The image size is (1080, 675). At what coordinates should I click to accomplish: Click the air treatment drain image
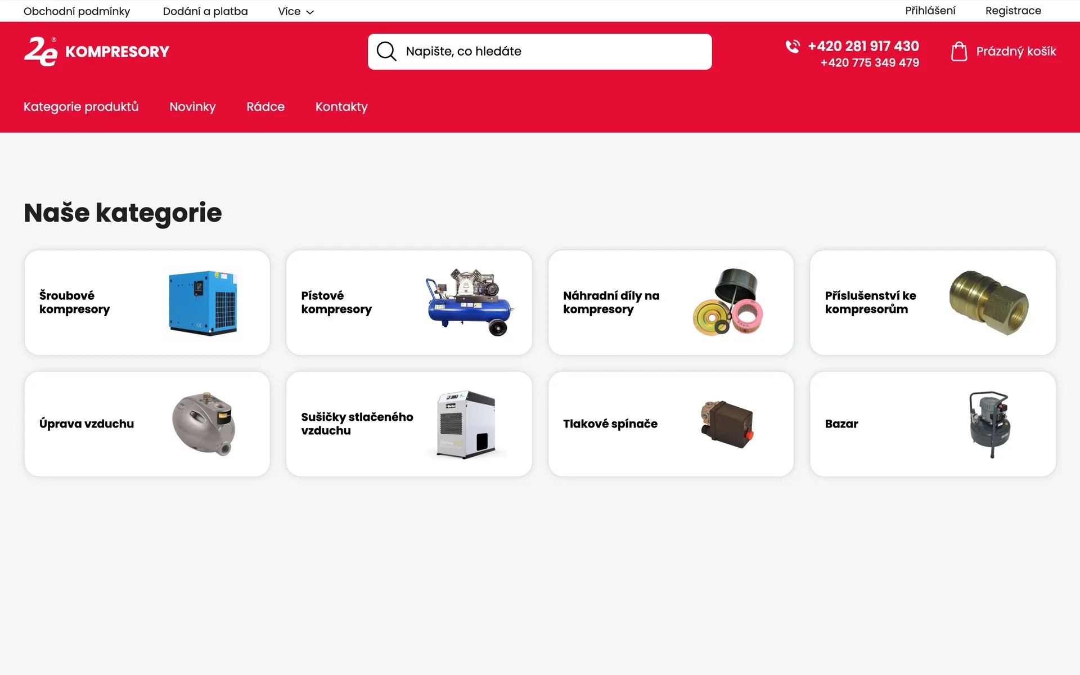coord(204,424)
